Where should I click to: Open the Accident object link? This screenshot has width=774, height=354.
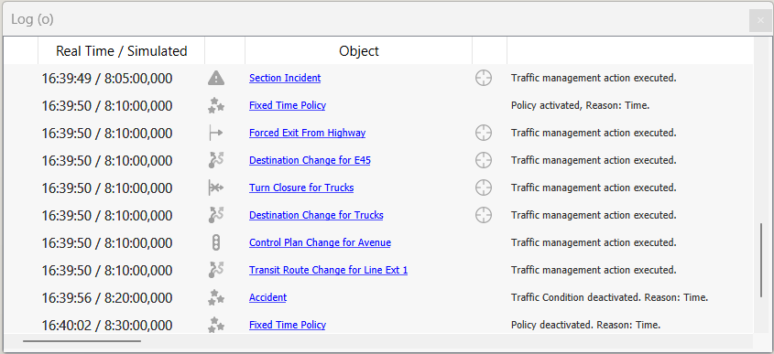tap(267, 298)
